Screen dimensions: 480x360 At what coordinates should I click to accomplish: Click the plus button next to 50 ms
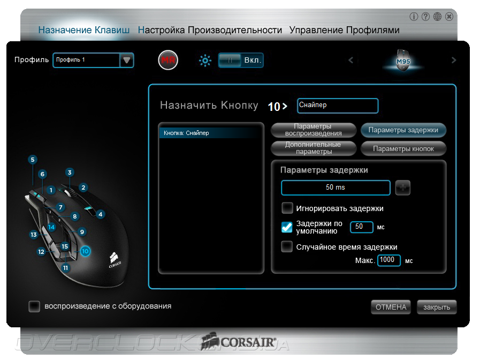tap(402, 187)
